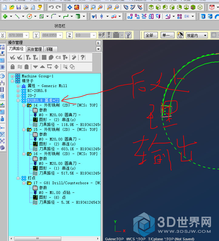
Task: Click the Create rectangle icon
Action: pyautogui.click(x=42, y=16)
